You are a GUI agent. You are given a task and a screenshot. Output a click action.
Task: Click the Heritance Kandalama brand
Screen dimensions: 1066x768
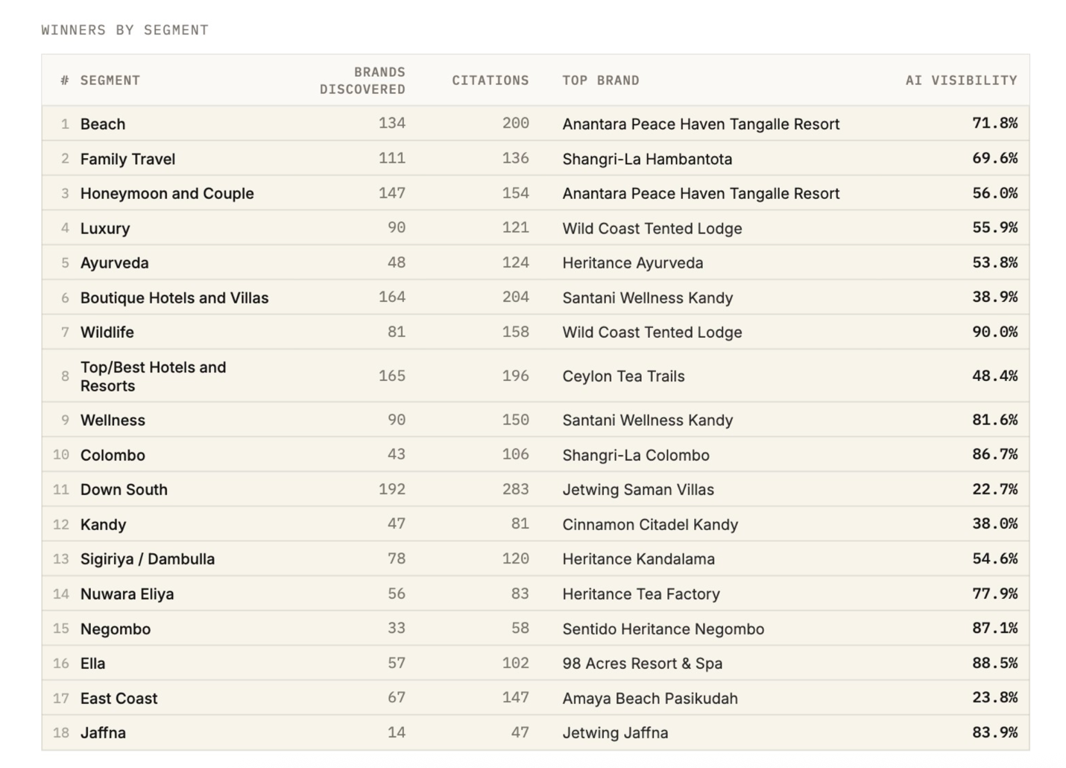coord(638,558)
